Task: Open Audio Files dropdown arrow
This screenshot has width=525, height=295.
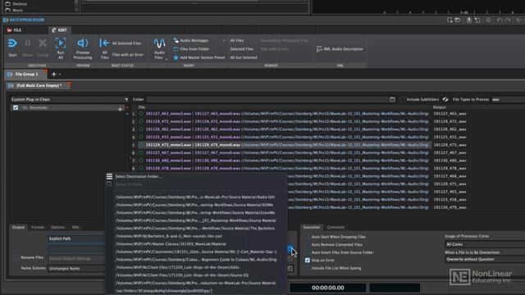Action: [166, 60]
